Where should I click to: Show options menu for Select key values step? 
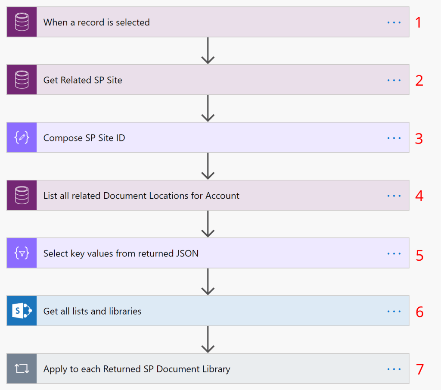394,253
